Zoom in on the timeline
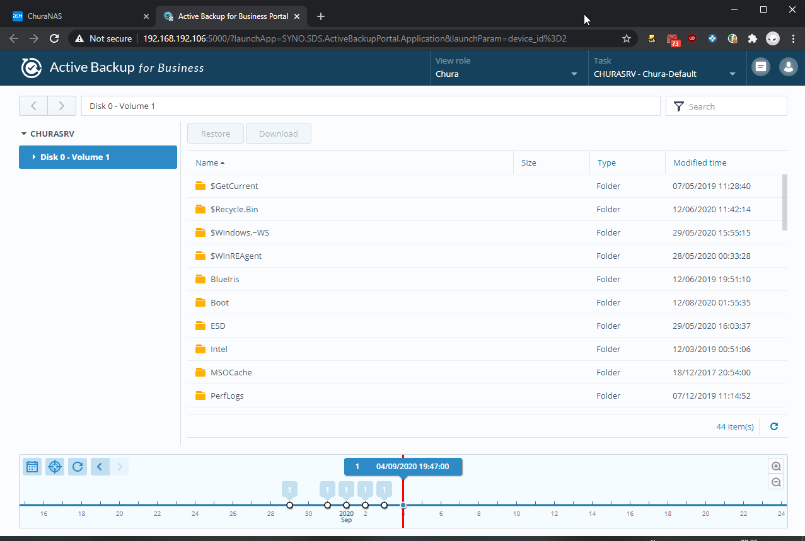 coord(776,467)
